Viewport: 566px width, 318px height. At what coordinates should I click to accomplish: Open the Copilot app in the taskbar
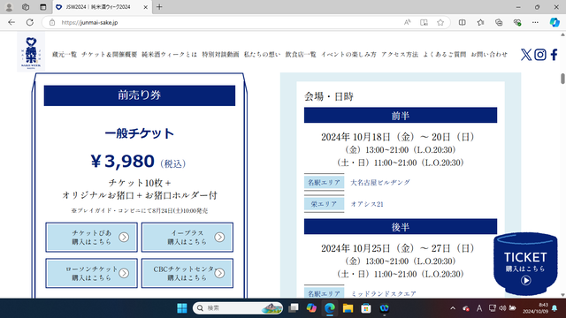pyautogui.click(x=311, y=308)
